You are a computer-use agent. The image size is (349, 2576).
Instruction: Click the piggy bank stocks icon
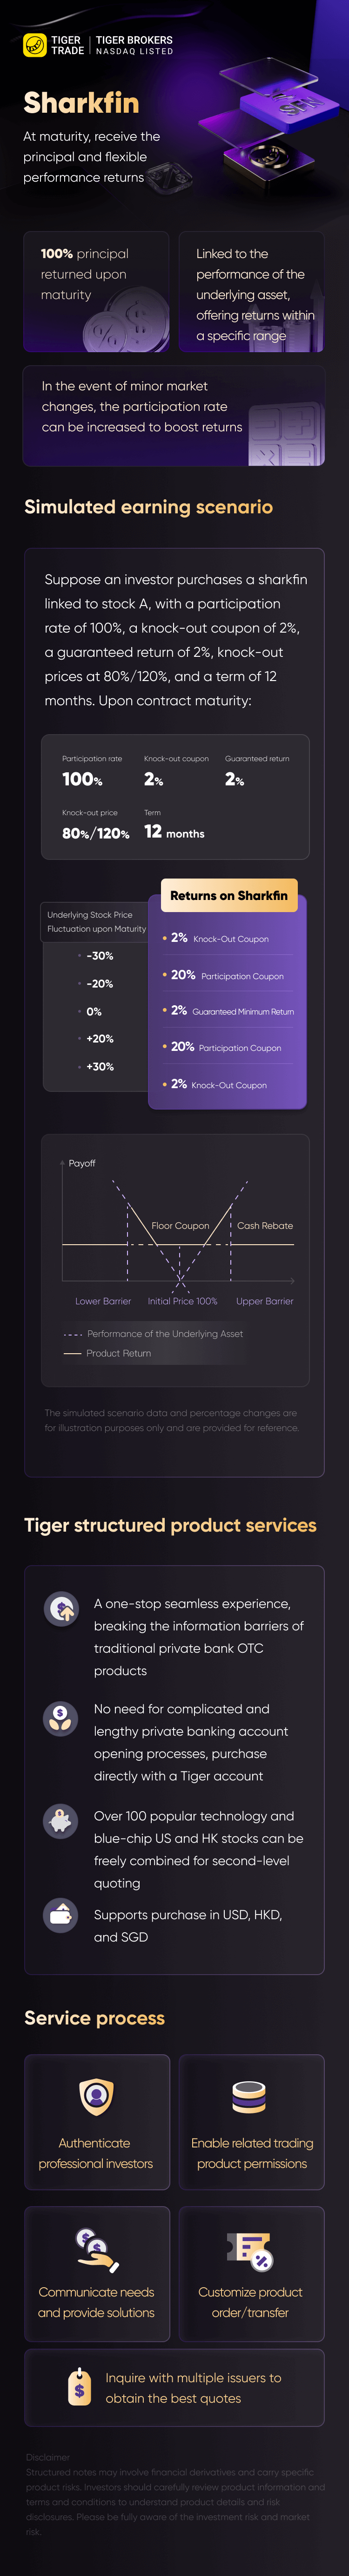pyautogui.click(x=61, y=1821)
